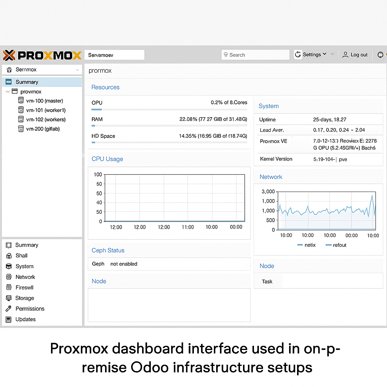
Task: Collapse the provimox node
Action: click(x=8, y=91)
